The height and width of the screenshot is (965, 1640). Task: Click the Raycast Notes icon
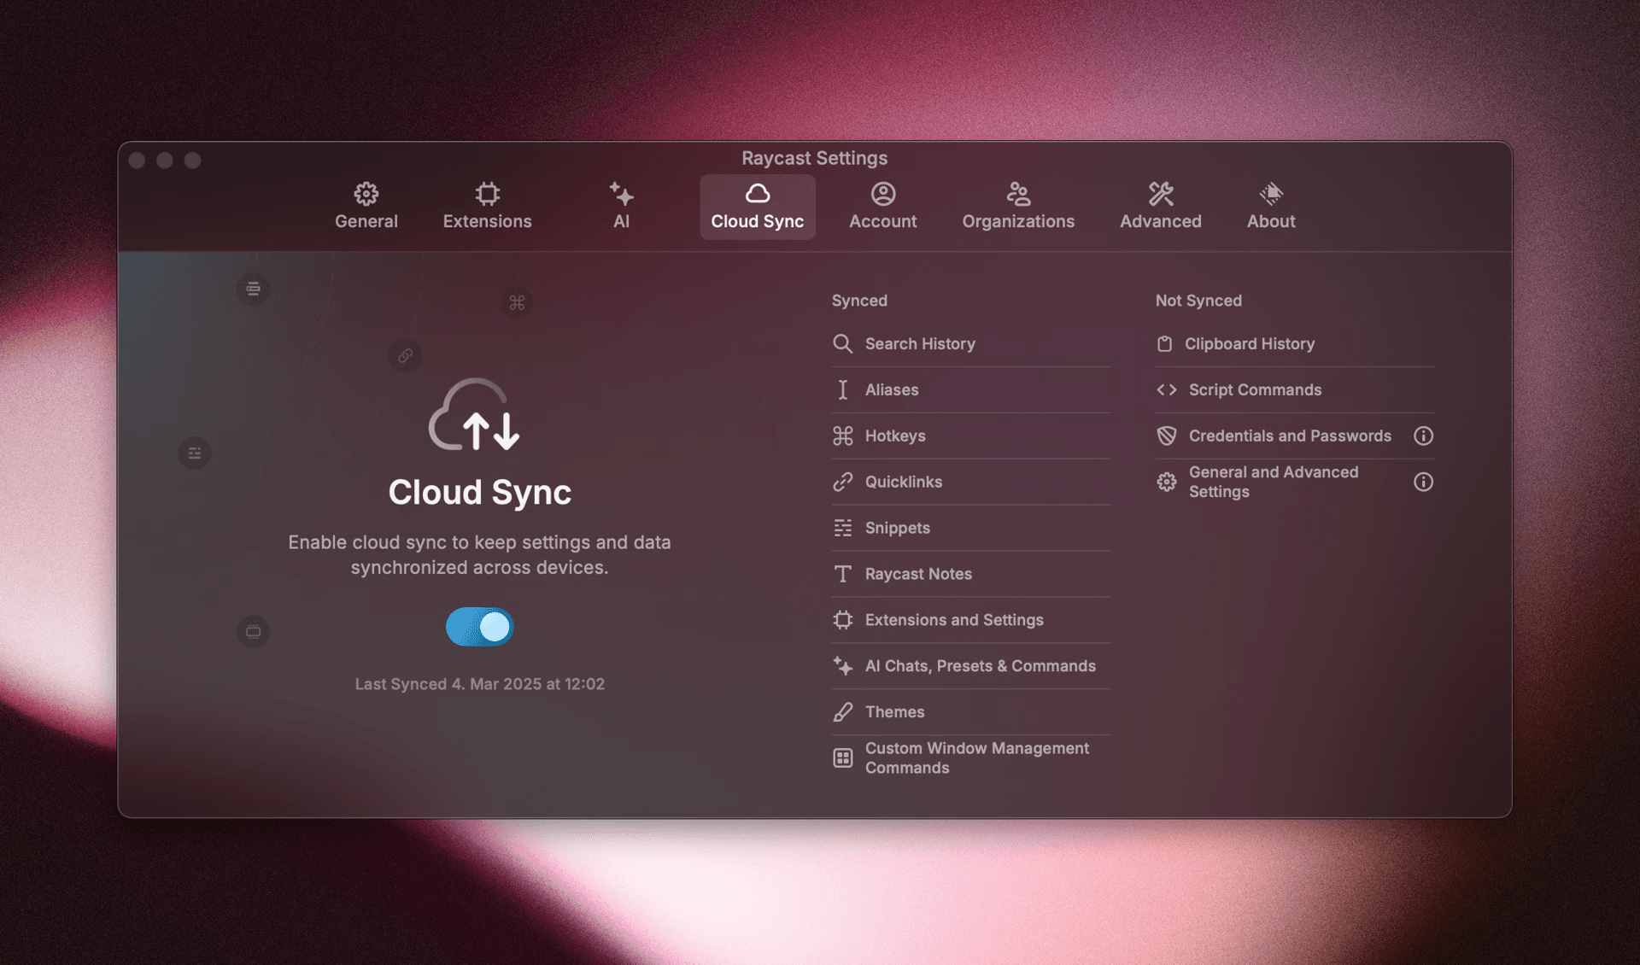coord(843,574)
